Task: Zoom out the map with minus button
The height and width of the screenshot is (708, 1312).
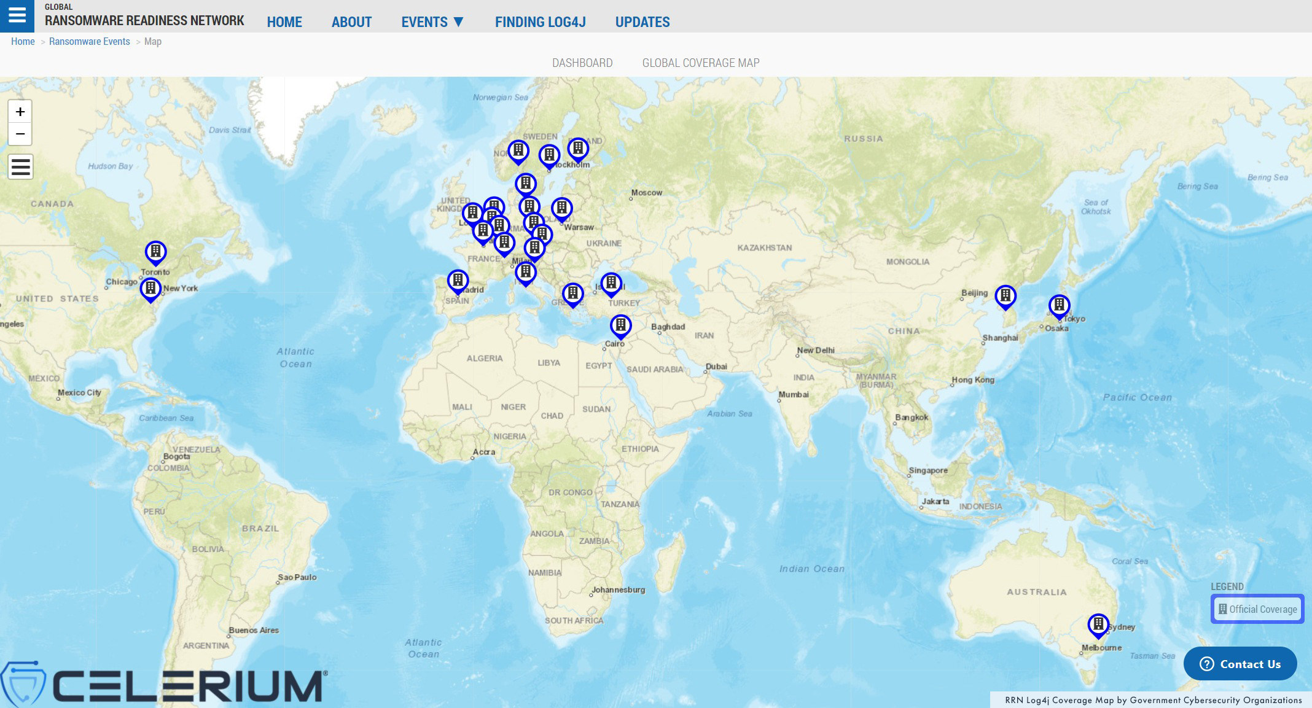Action: point(20,134)
